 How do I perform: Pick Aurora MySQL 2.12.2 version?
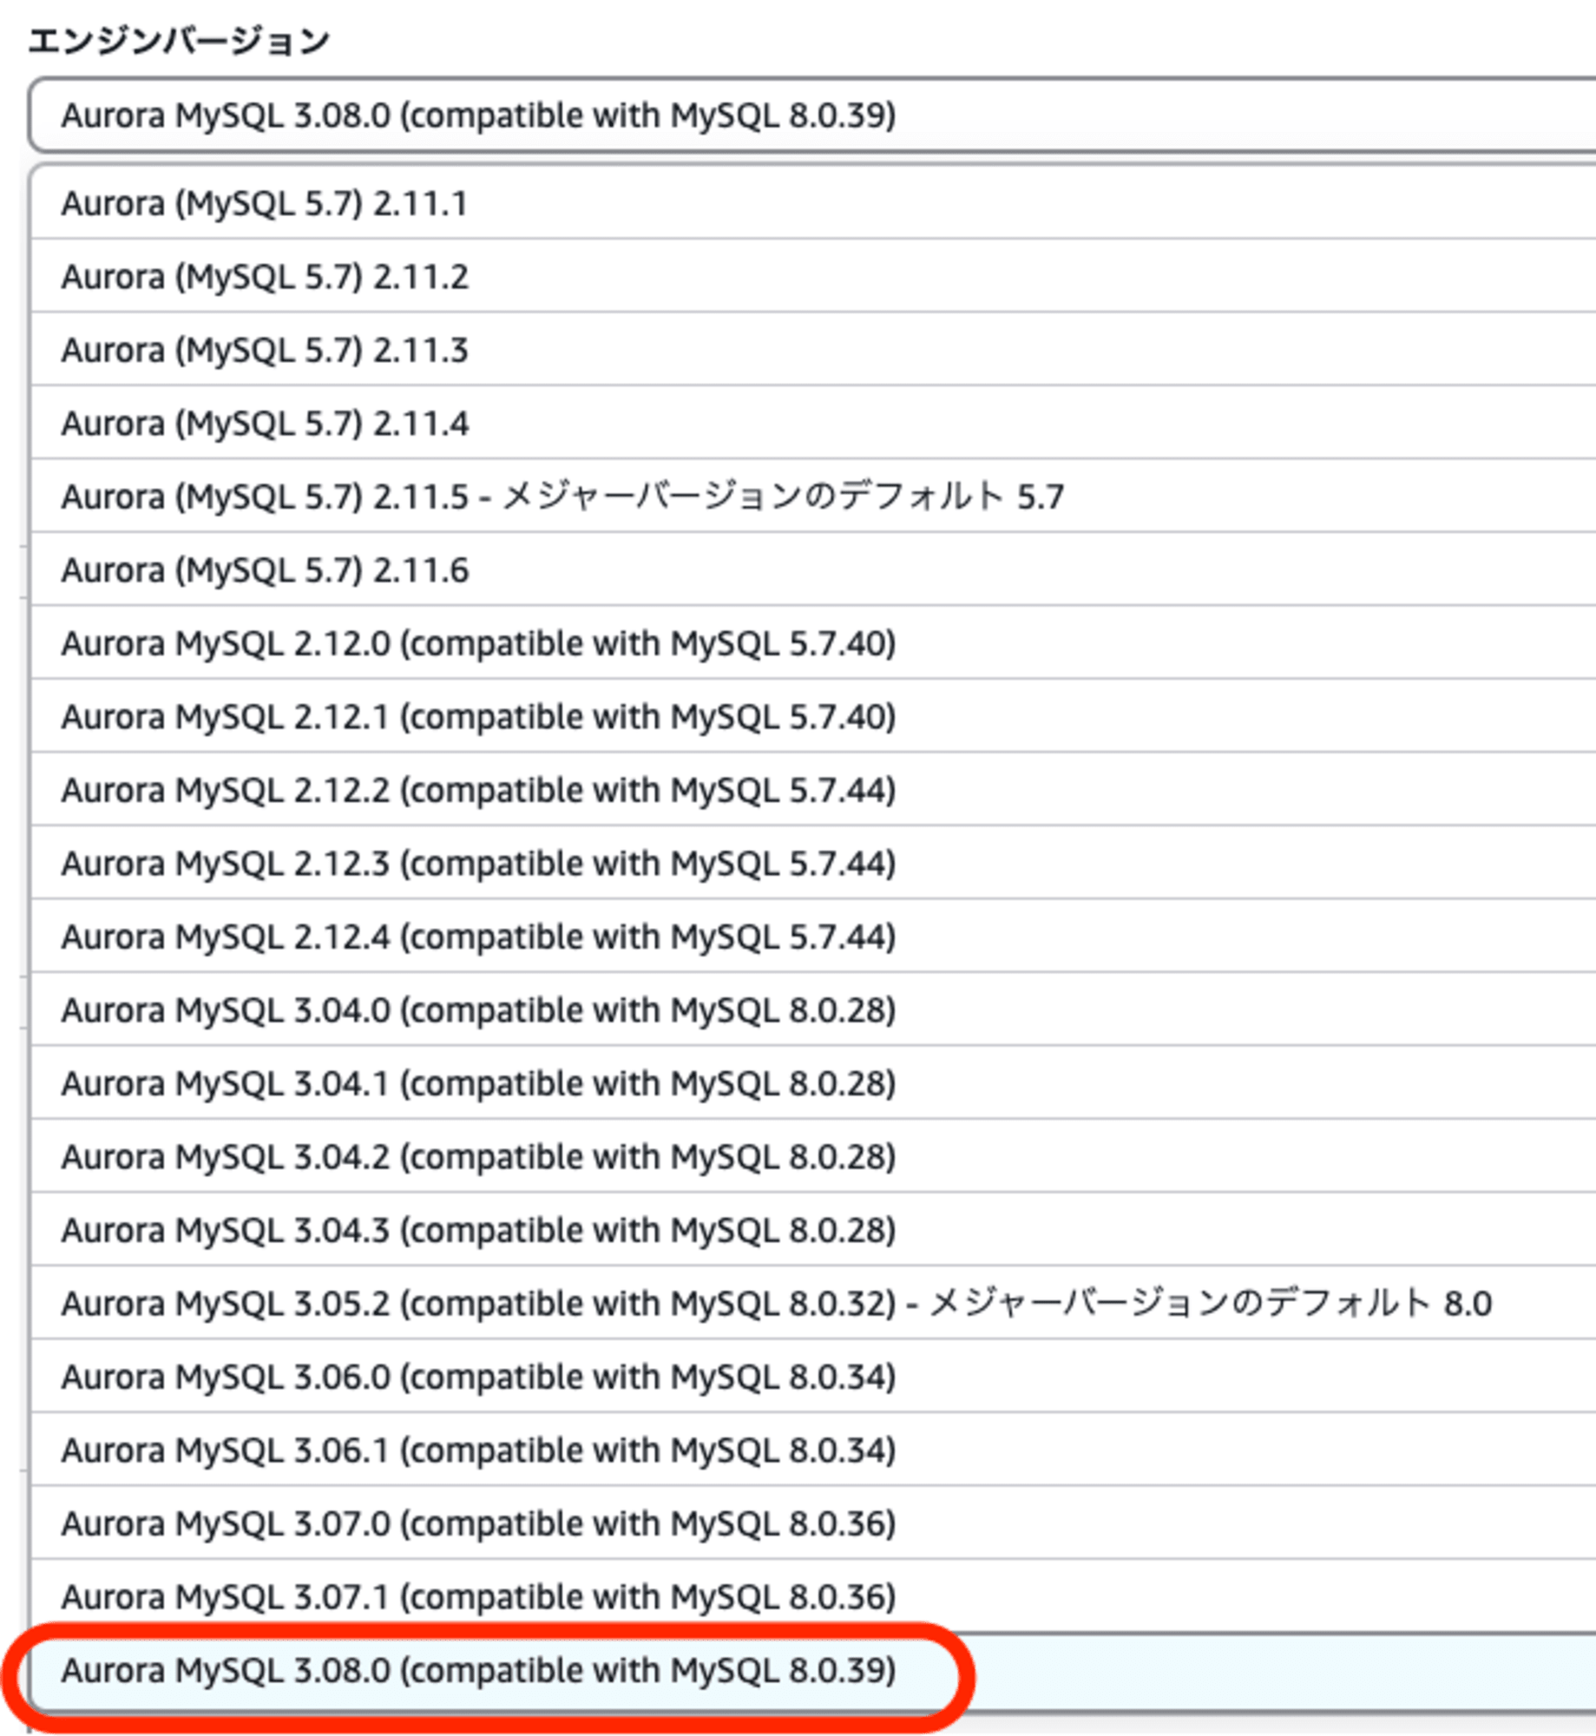pos(813,790)
